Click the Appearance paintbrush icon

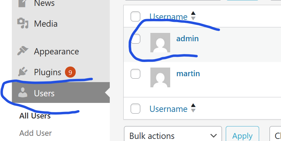pyautogui.click(x=23, y=51)
